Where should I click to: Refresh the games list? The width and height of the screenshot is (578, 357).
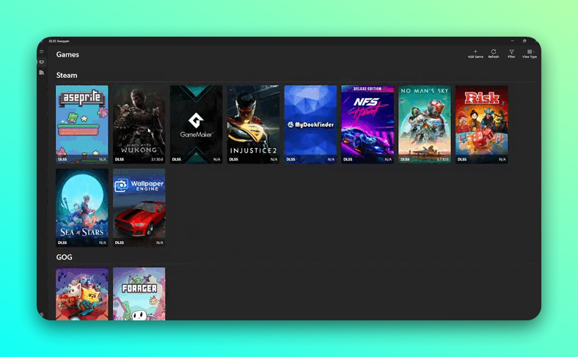point(494,54)
